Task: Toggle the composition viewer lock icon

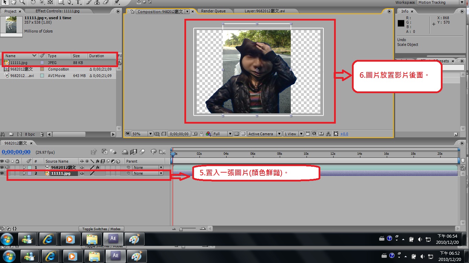Action: coord(133,11)
